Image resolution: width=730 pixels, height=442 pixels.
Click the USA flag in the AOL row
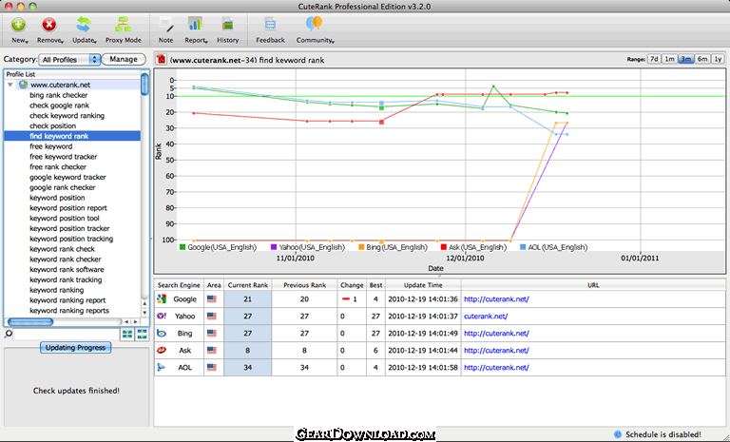(212, 367)
